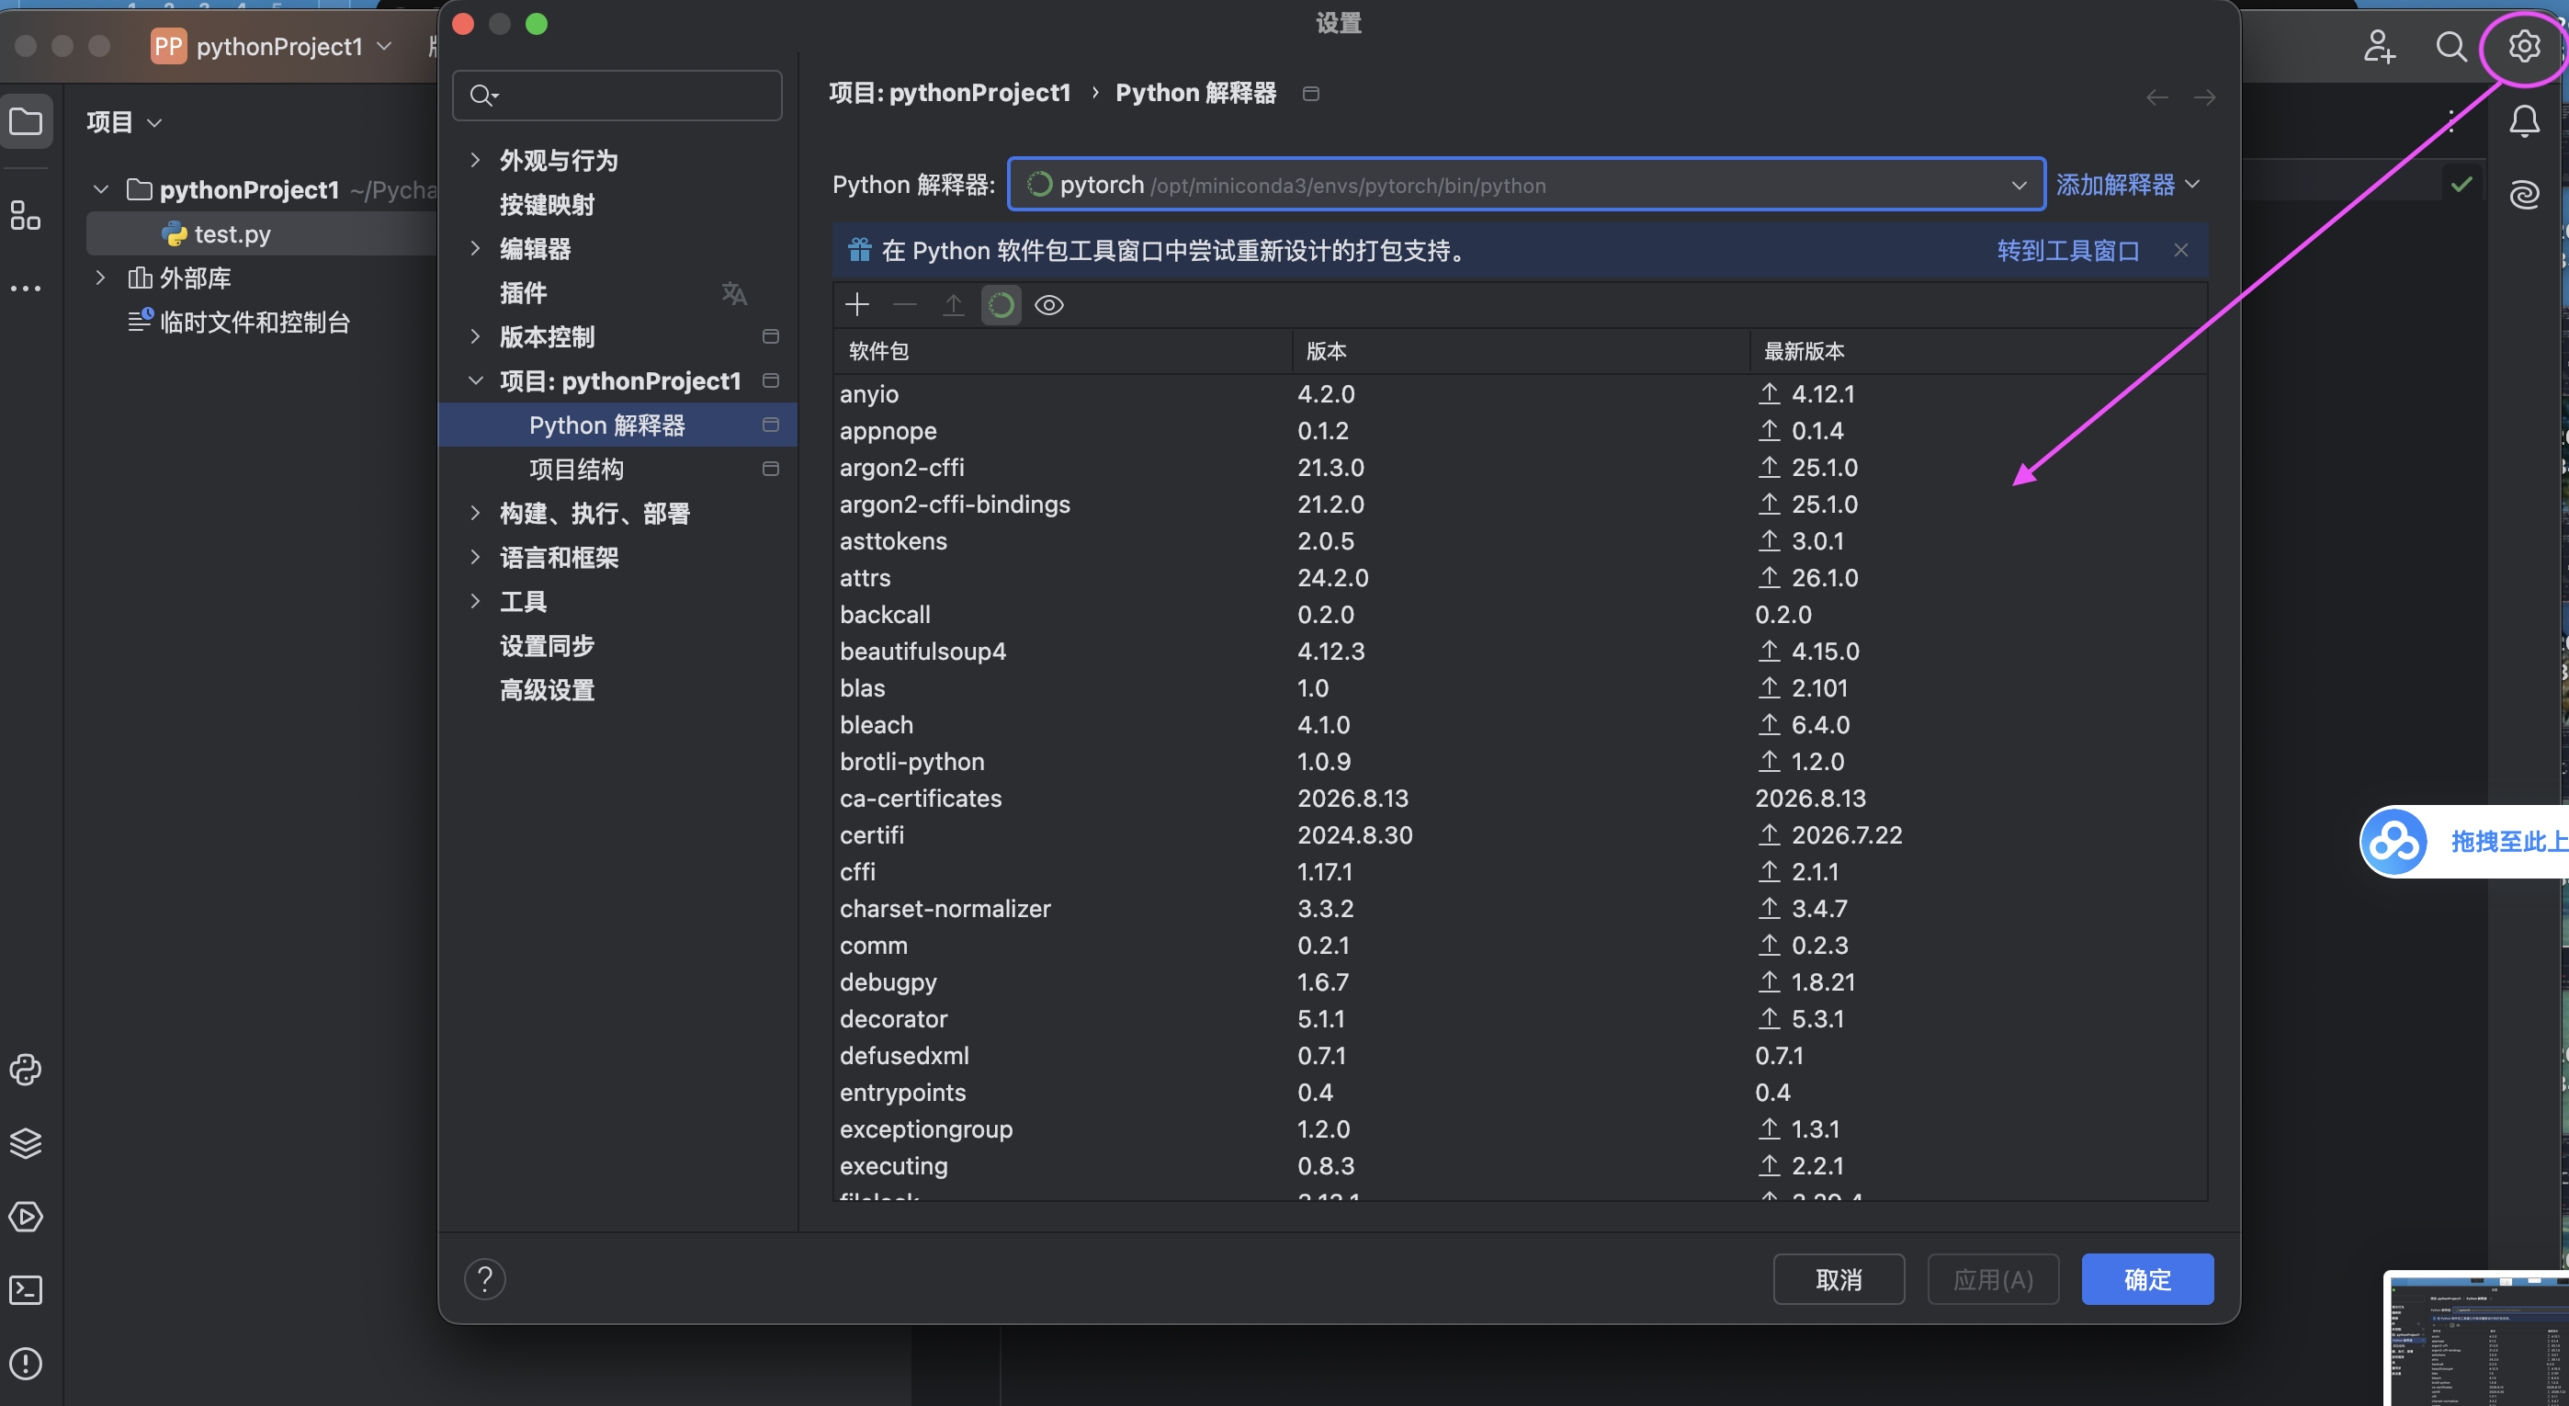
Task: Click the translate icon beside 插件
Action: pyautogui.click(x=734, y=293)
